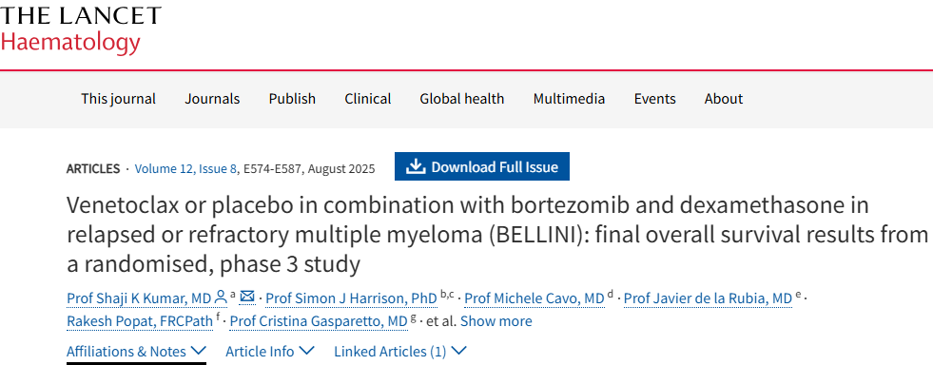Expand Affiliations & Notes chevron

(199, 352)
